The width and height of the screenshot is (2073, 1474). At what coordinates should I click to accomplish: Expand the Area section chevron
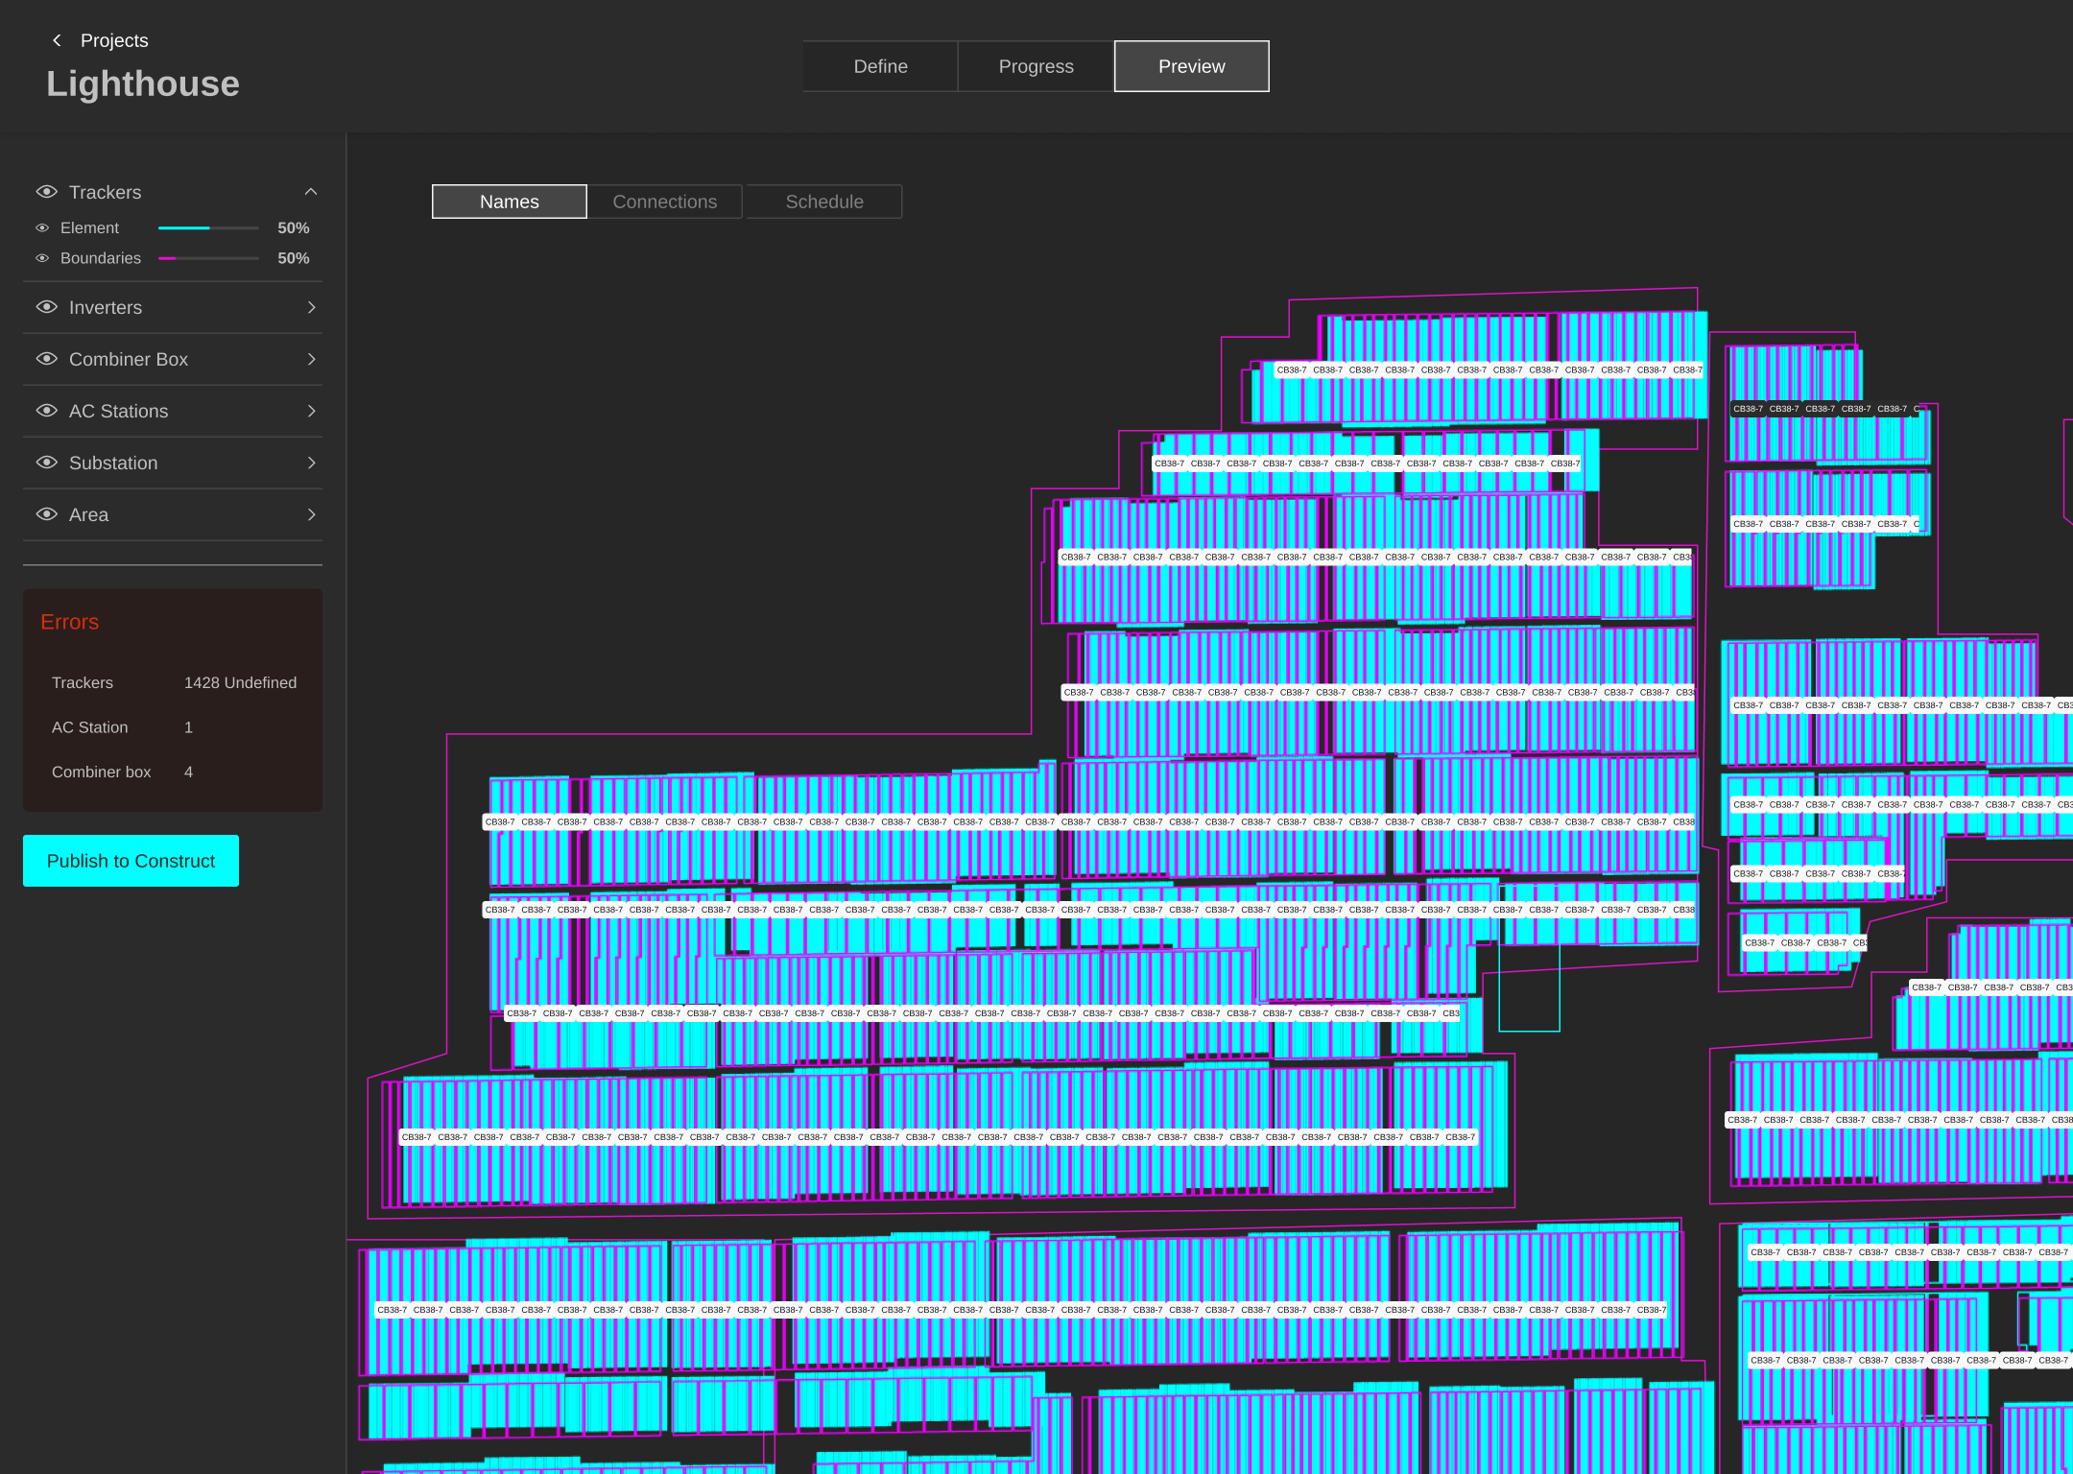311,514
